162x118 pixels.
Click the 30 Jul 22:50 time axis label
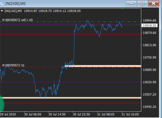click(81, 114)
